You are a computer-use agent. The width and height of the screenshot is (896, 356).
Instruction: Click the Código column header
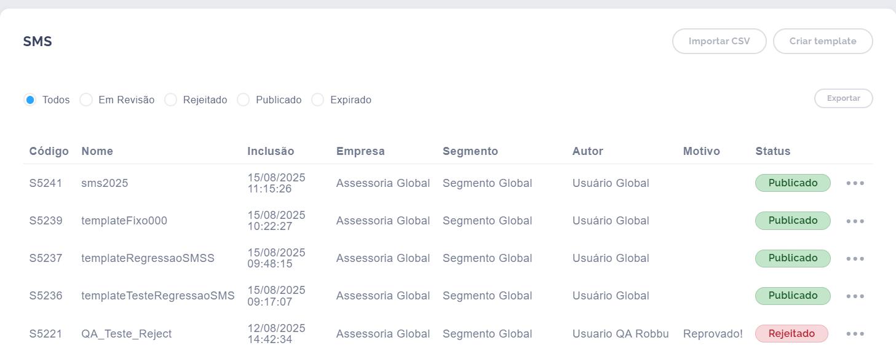pyautogui.click(x=49, y=151)
